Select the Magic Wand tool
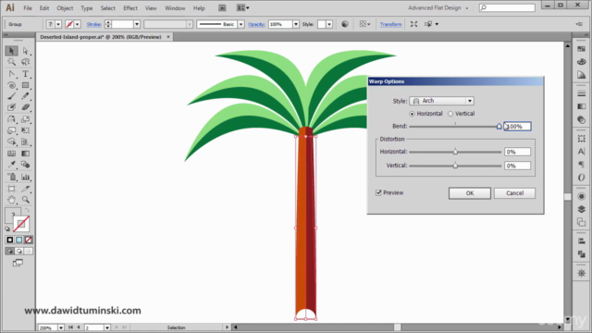The width and height of the screenshot is (592, 333). point(11,62)
